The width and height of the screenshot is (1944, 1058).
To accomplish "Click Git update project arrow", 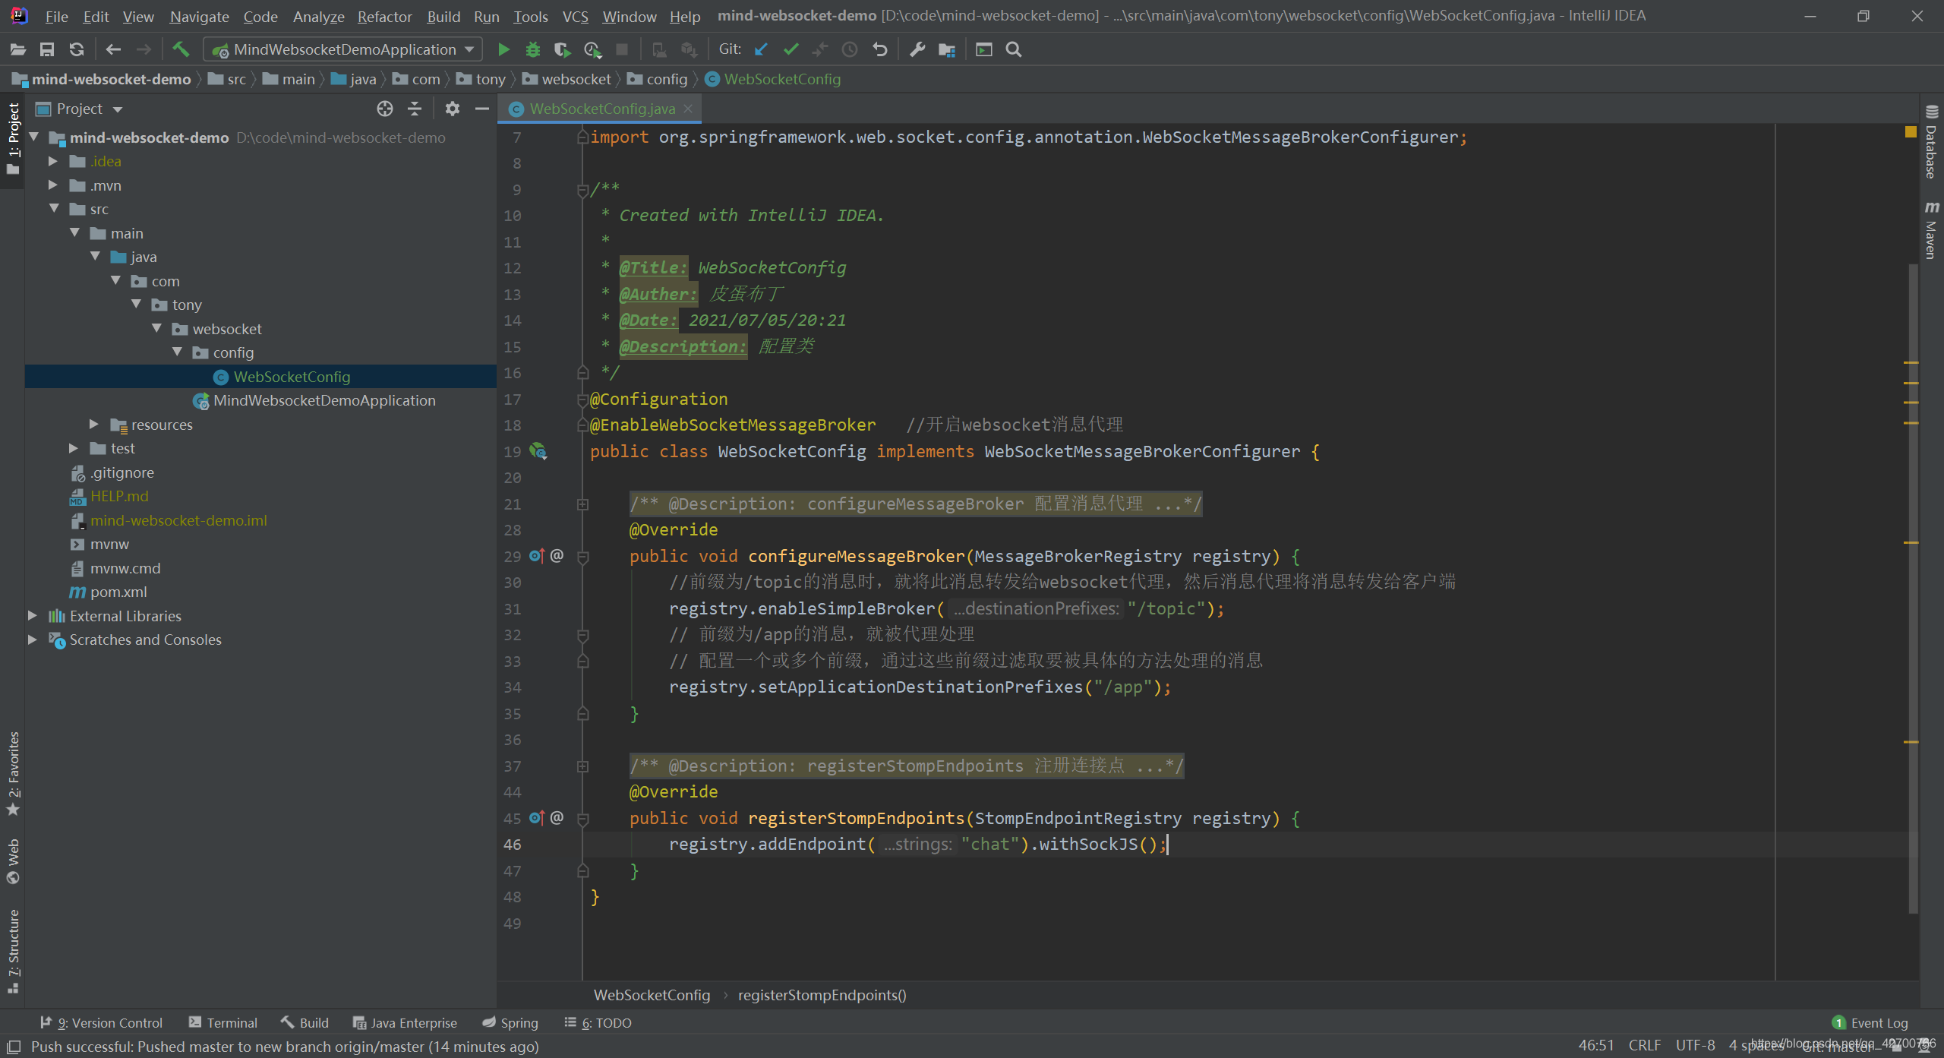I will [761, 50].
